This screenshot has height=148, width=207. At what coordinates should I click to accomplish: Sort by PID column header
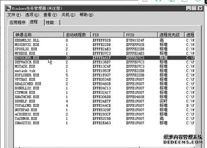coord(107,35)
